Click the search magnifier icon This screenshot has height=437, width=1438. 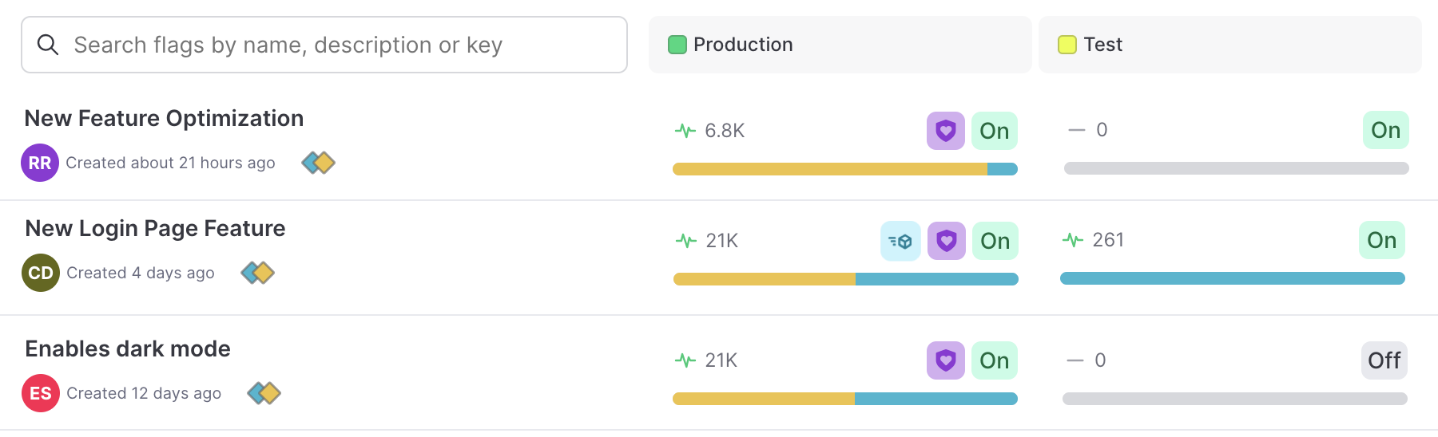click(48, 45)
